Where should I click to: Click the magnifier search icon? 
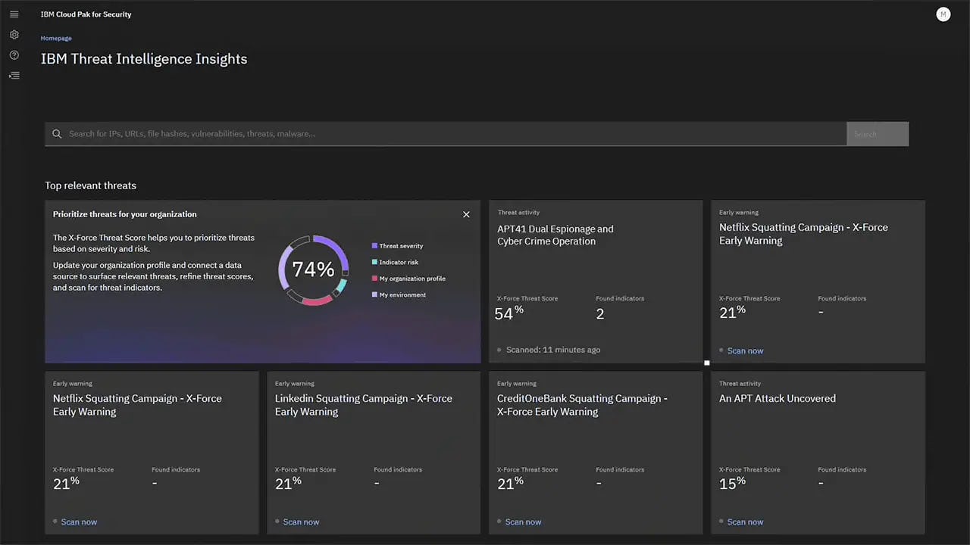57,134
